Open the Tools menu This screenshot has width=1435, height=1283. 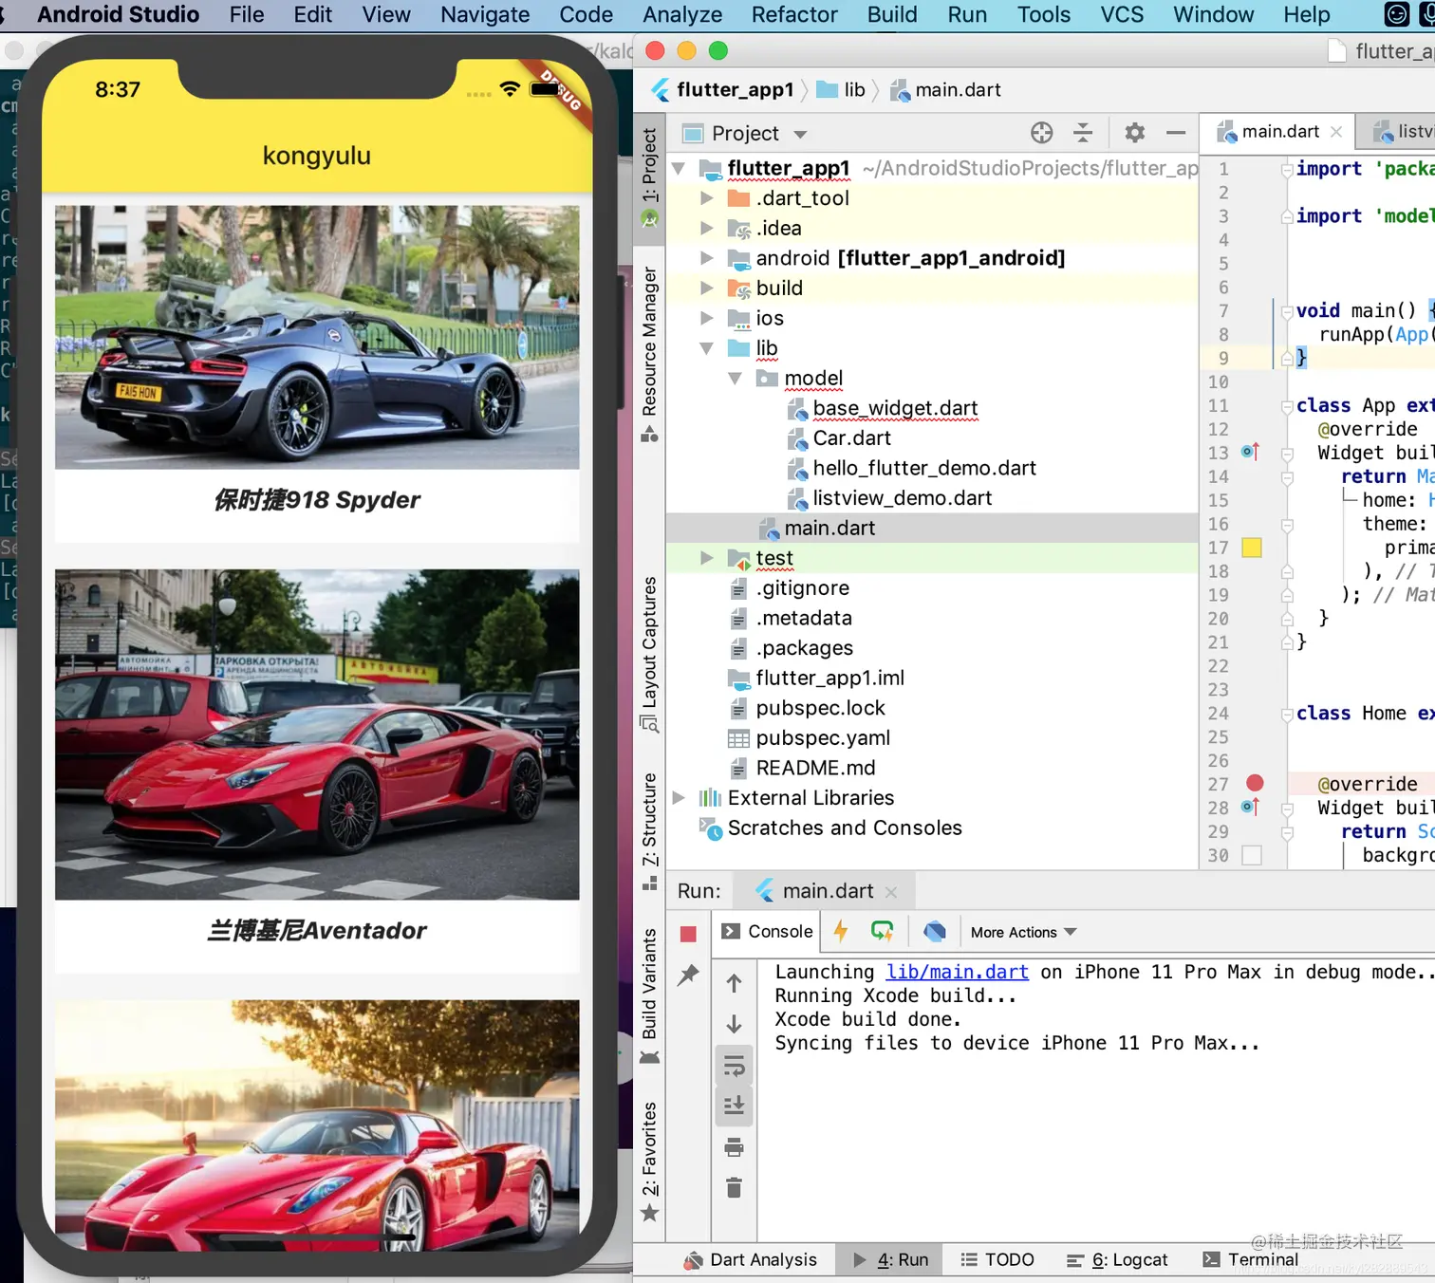[1044, 14]
